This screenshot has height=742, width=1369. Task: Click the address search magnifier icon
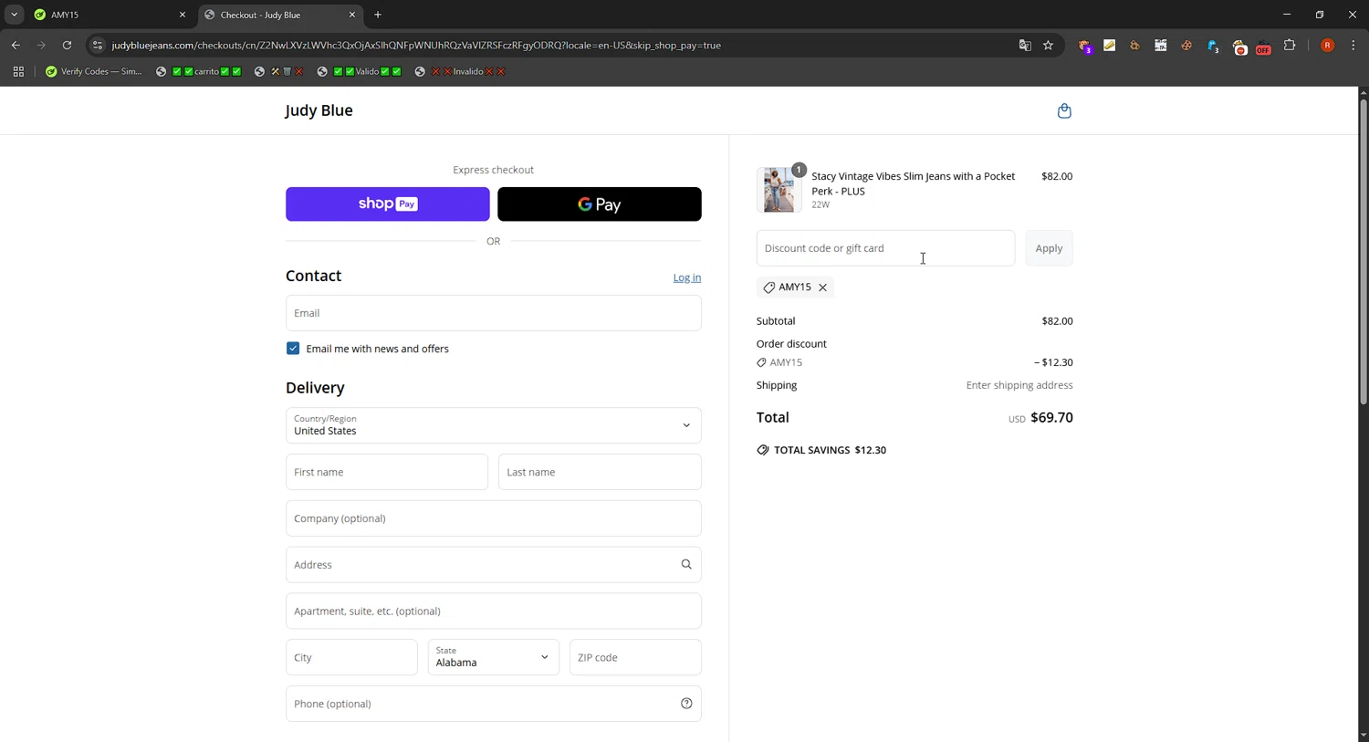click(x=686, y=565)
